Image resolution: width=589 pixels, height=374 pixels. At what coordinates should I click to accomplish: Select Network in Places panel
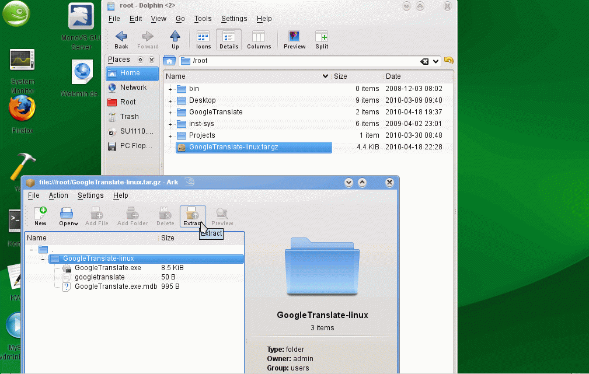click(x=133, y=88)
